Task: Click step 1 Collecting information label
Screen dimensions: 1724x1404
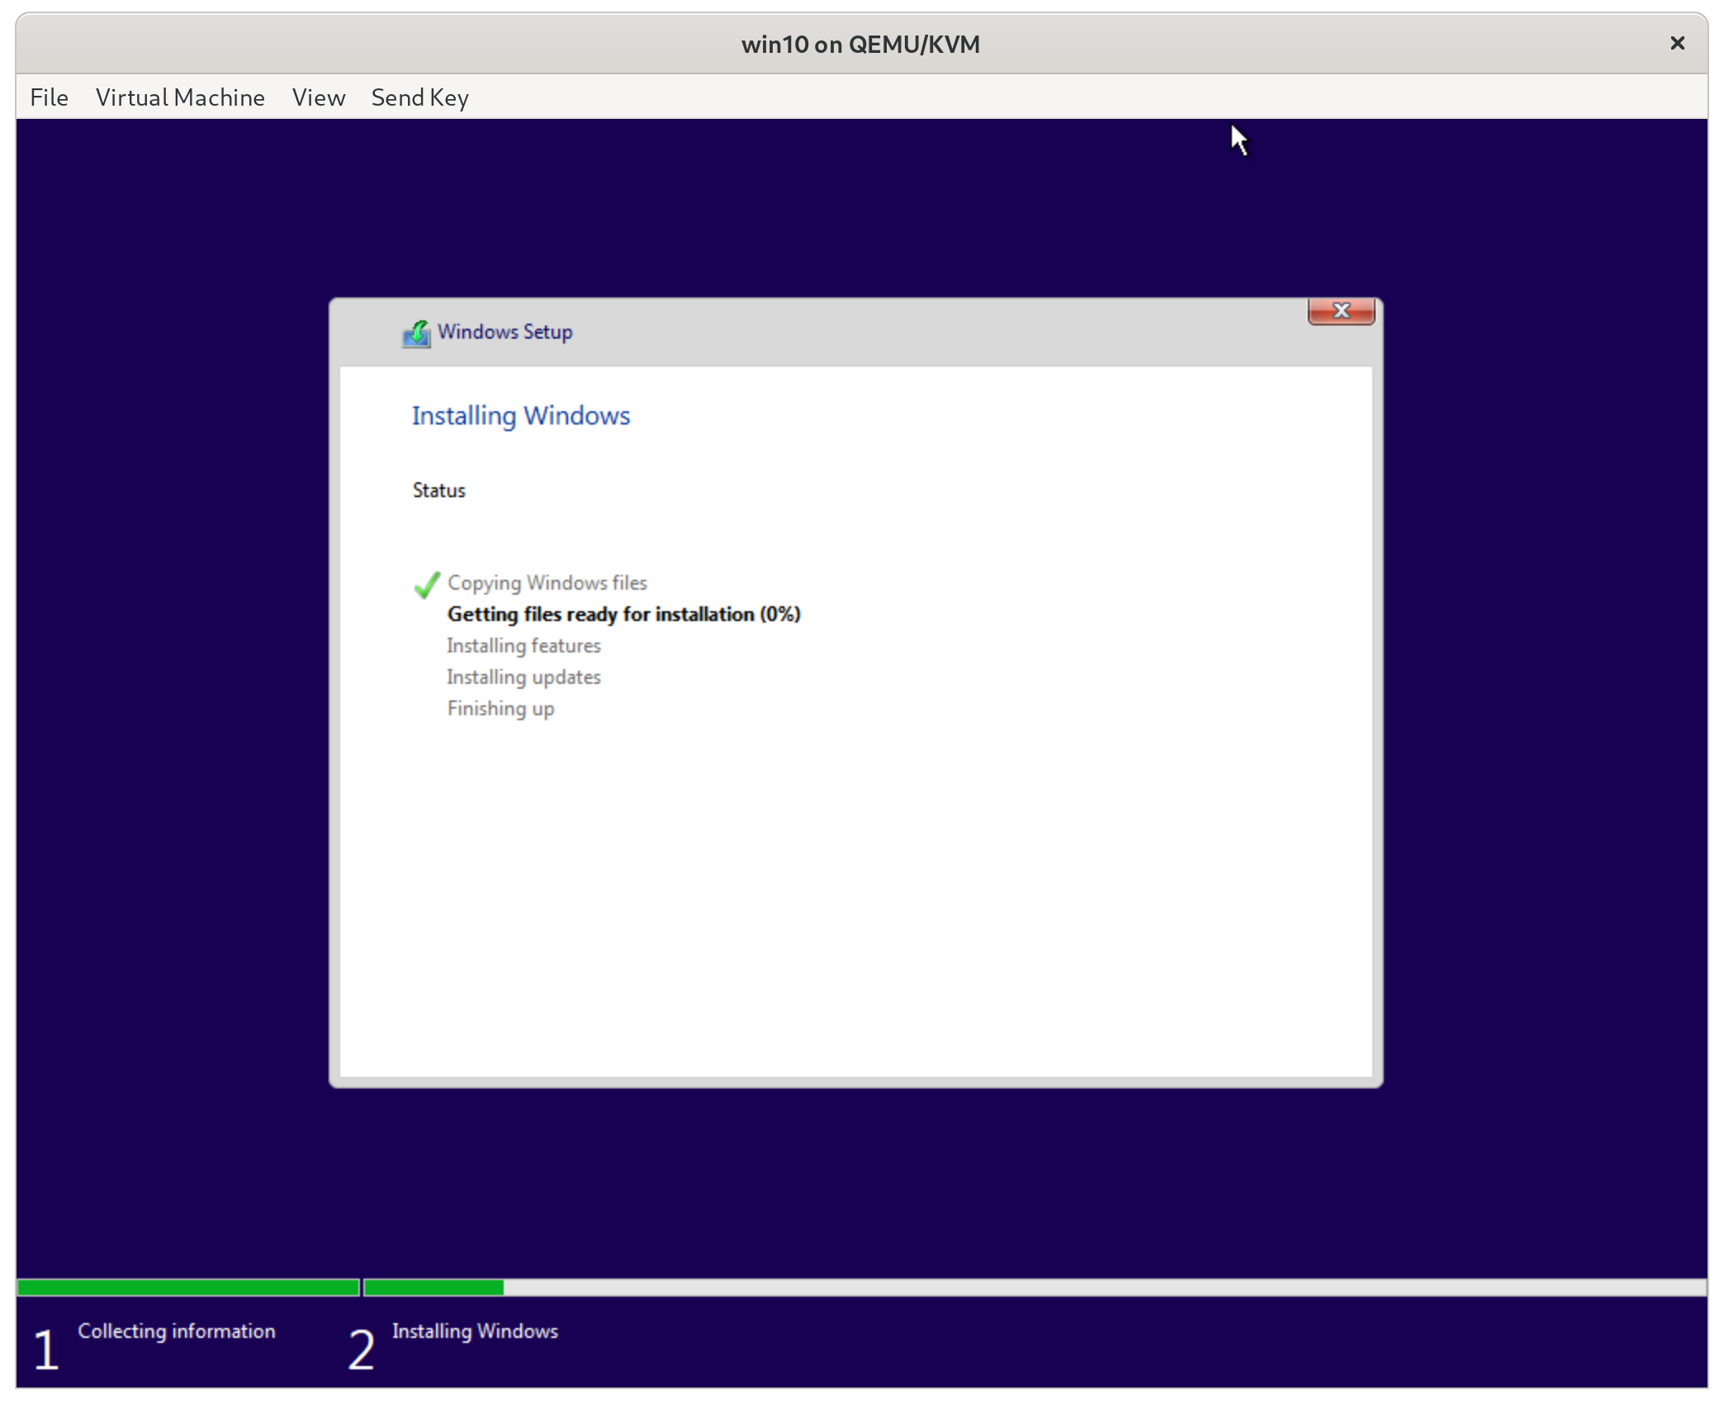Action: click(177, 1331)
